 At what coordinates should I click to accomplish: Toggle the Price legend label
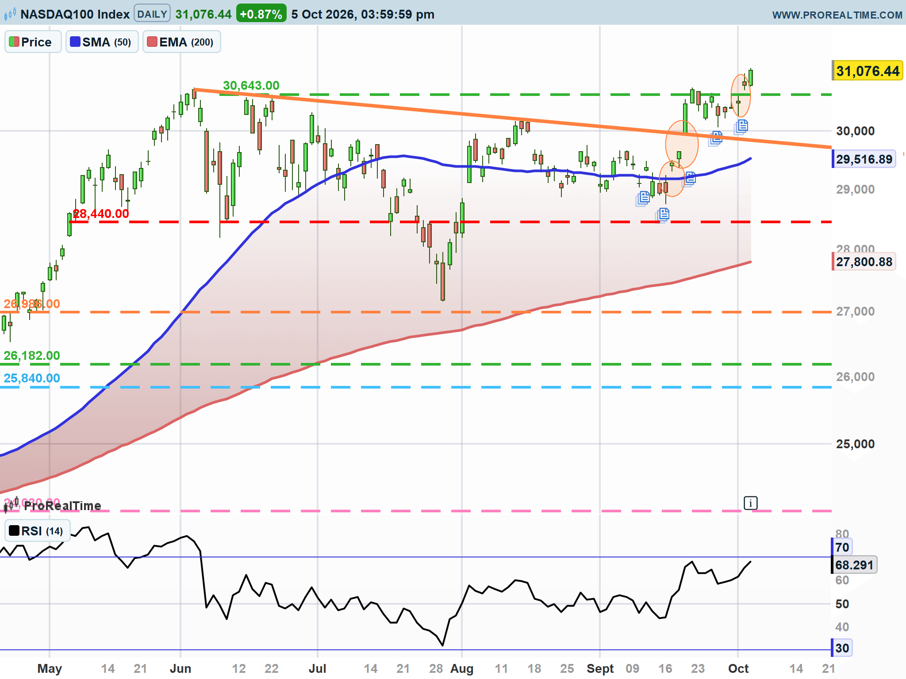36,42
